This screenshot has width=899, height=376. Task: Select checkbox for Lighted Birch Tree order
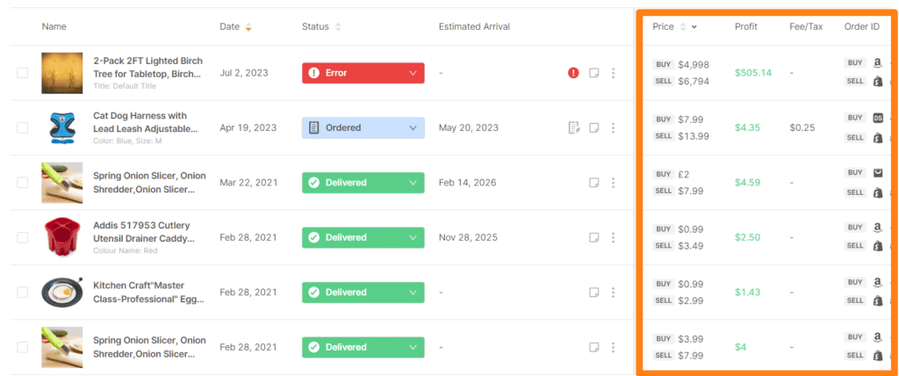coord(23,73)
